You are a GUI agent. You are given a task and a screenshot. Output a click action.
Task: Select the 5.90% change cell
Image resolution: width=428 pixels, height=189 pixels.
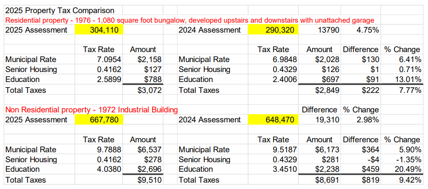[x=409, y=150]
